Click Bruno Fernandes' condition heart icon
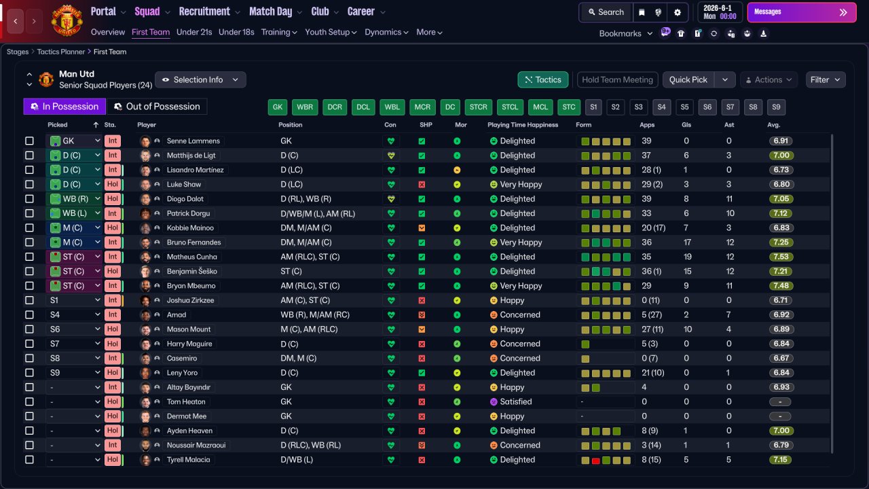Screen dimensions: 869x489 tap(390, 242)
